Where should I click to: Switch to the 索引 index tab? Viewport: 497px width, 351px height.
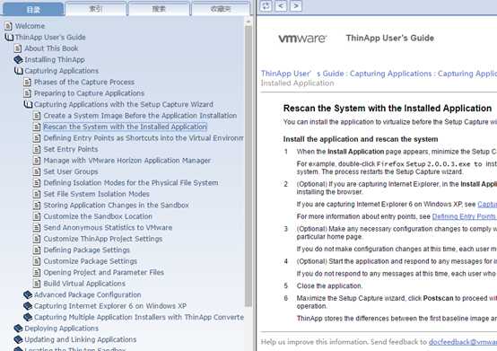tap(96, 9)
